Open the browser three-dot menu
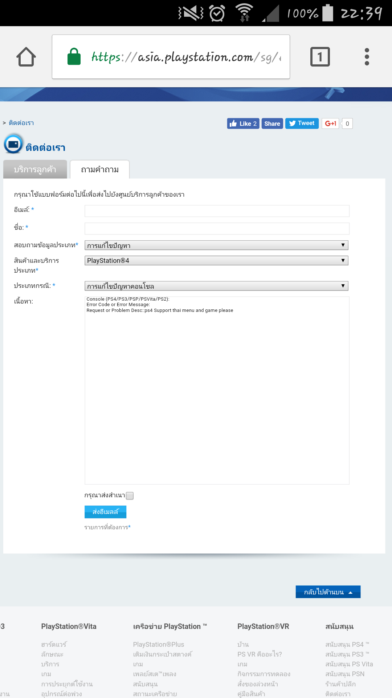Viewport: 392px width, 698px height. click(367, 57)
